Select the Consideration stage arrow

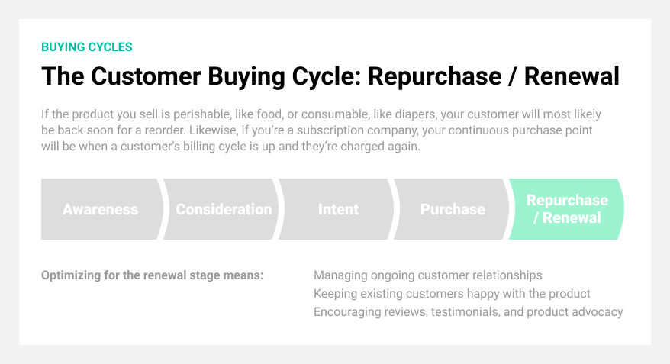point(224,209)
